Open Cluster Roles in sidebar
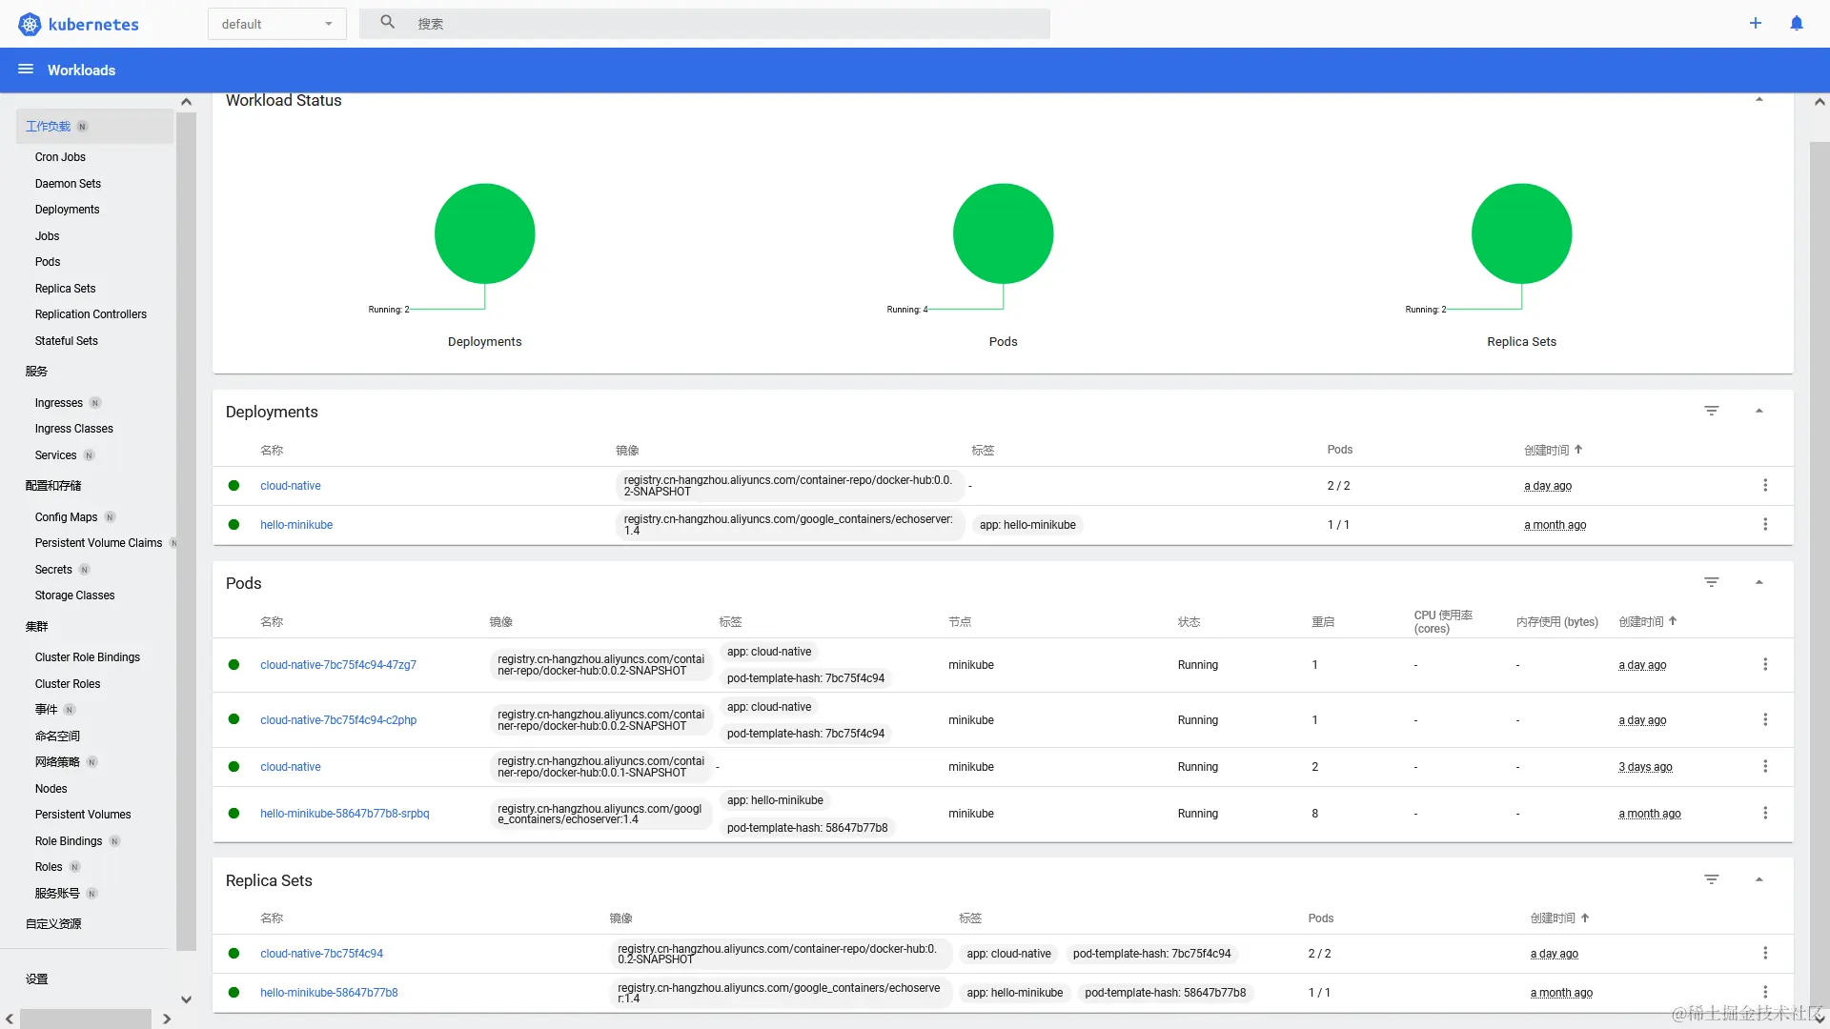The image size is (1830, 1029). (68, 684)
